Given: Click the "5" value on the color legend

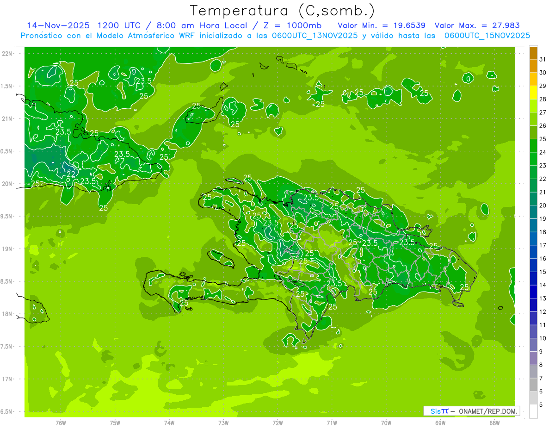Looking at the screenshot, I should (x=541, y=405).
